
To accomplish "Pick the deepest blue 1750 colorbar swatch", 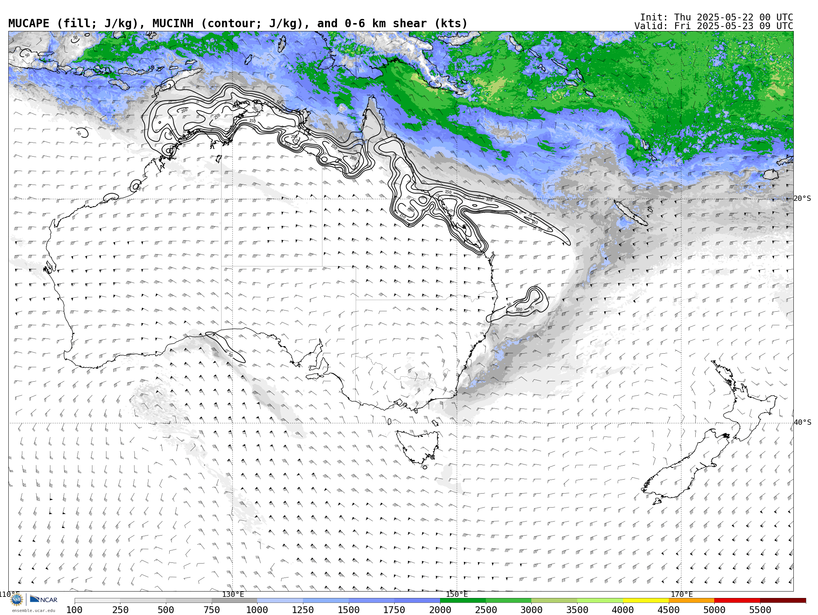I will click(x=417, y=600).
